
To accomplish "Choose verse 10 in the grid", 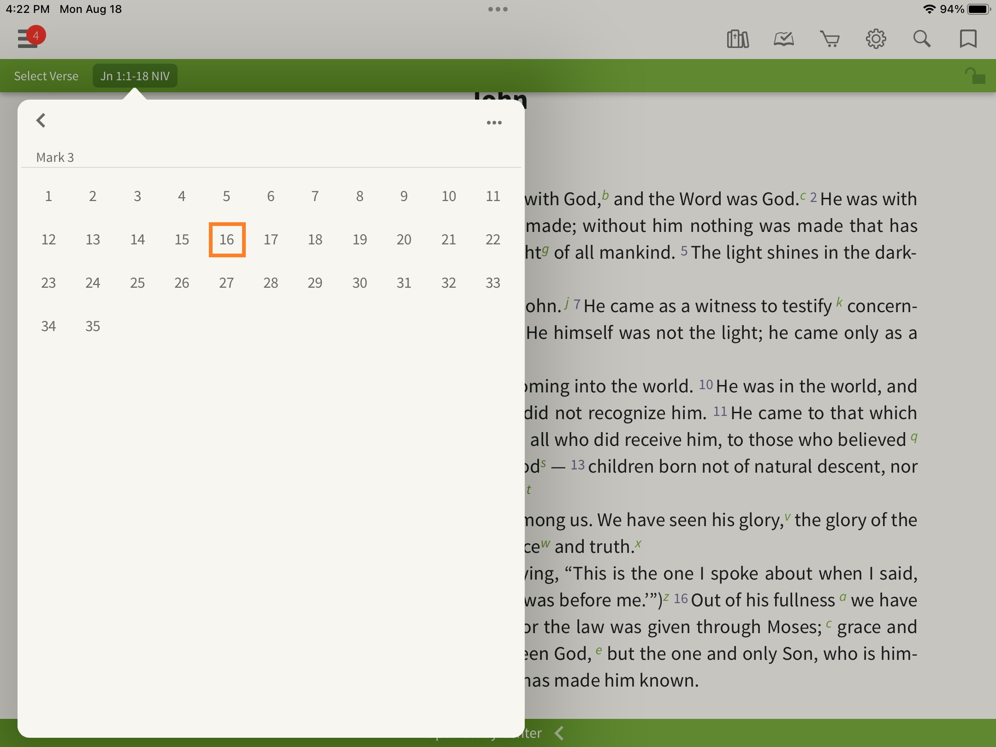I will pos(449,196).
